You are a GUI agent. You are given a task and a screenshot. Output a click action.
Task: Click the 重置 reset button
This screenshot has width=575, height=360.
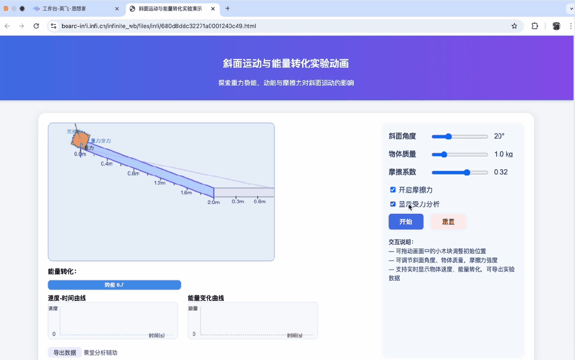pyautogui.click(x=448, y=222)
